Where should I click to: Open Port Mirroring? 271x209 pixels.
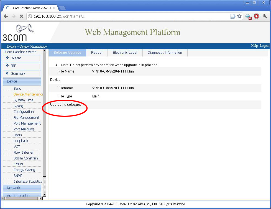(x=24, y=129)
